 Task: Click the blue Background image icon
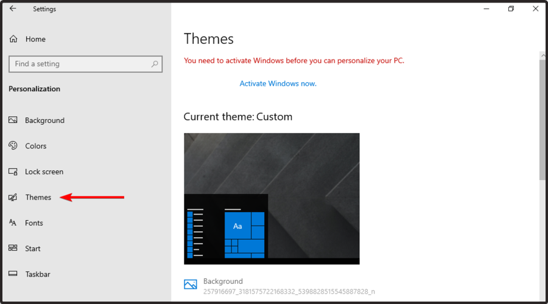[x=191, y=285]
